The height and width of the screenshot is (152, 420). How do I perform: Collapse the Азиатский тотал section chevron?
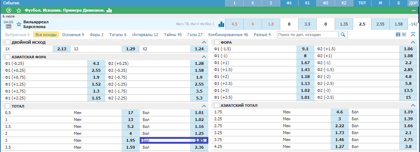[413, 105]
